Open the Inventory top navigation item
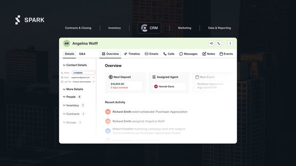 pyautogui.click(x=114, y=28)
